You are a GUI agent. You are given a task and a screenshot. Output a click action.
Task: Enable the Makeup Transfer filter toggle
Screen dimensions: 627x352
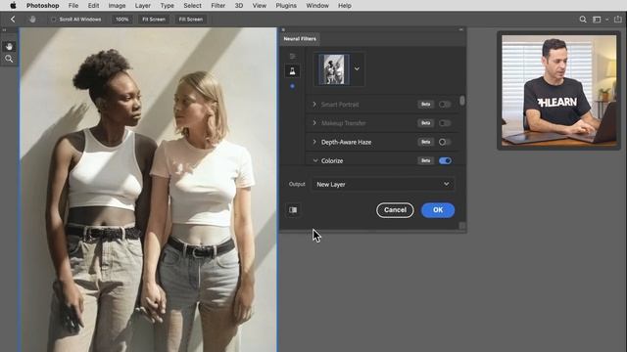click(x=445, y=123)
